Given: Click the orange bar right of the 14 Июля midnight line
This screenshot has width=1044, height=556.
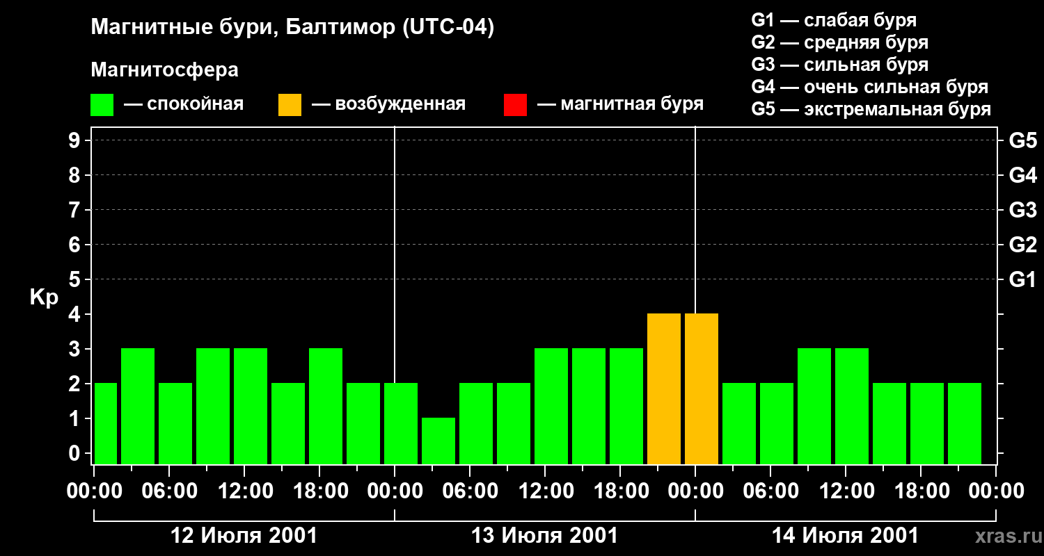Looking at the screenshot, I should 702,389.
